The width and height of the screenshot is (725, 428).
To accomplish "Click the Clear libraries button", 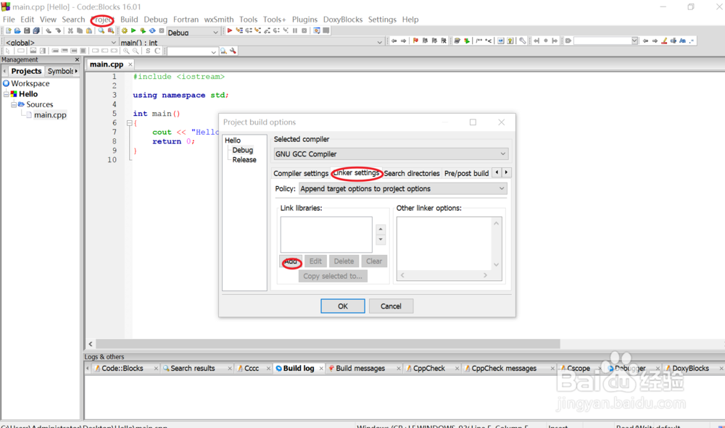I will [x=374, y=261].
